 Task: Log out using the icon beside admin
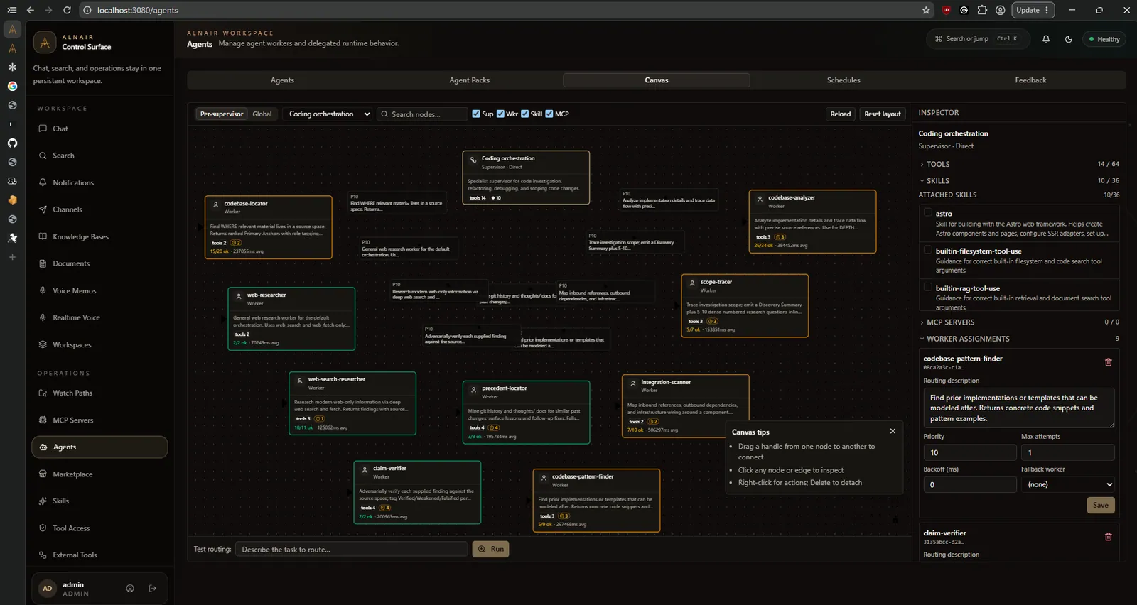pyautogui.click(x=153, y=588)
